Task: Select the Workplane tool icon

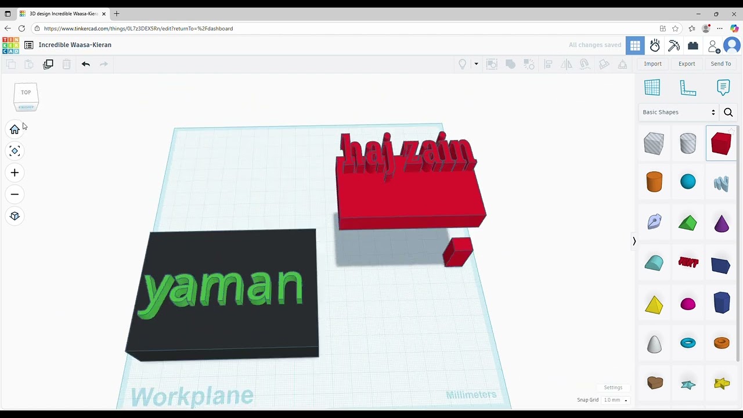Action: tap(652, 87)
